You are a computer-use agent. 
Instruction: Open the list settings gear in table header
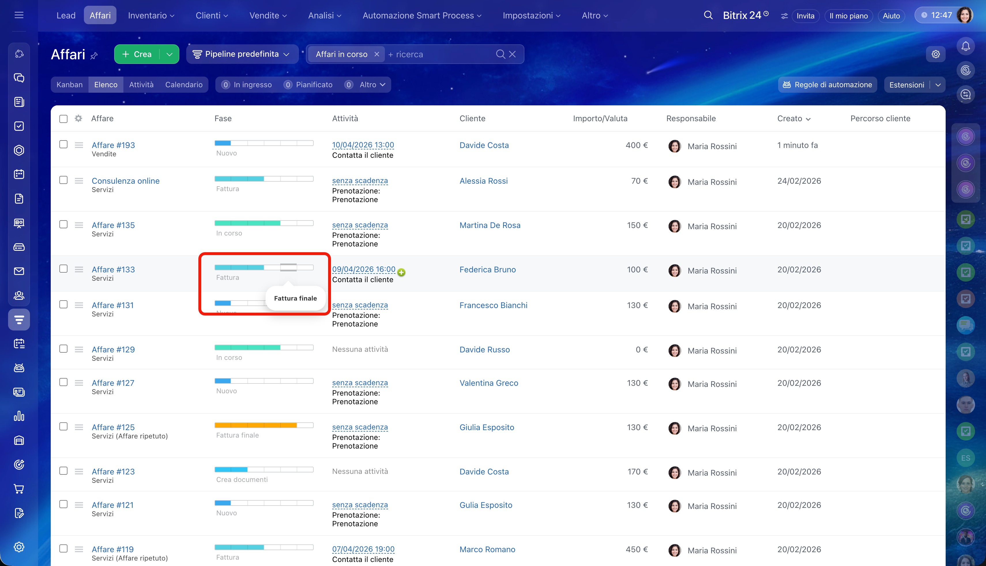[x=78, y=118]
